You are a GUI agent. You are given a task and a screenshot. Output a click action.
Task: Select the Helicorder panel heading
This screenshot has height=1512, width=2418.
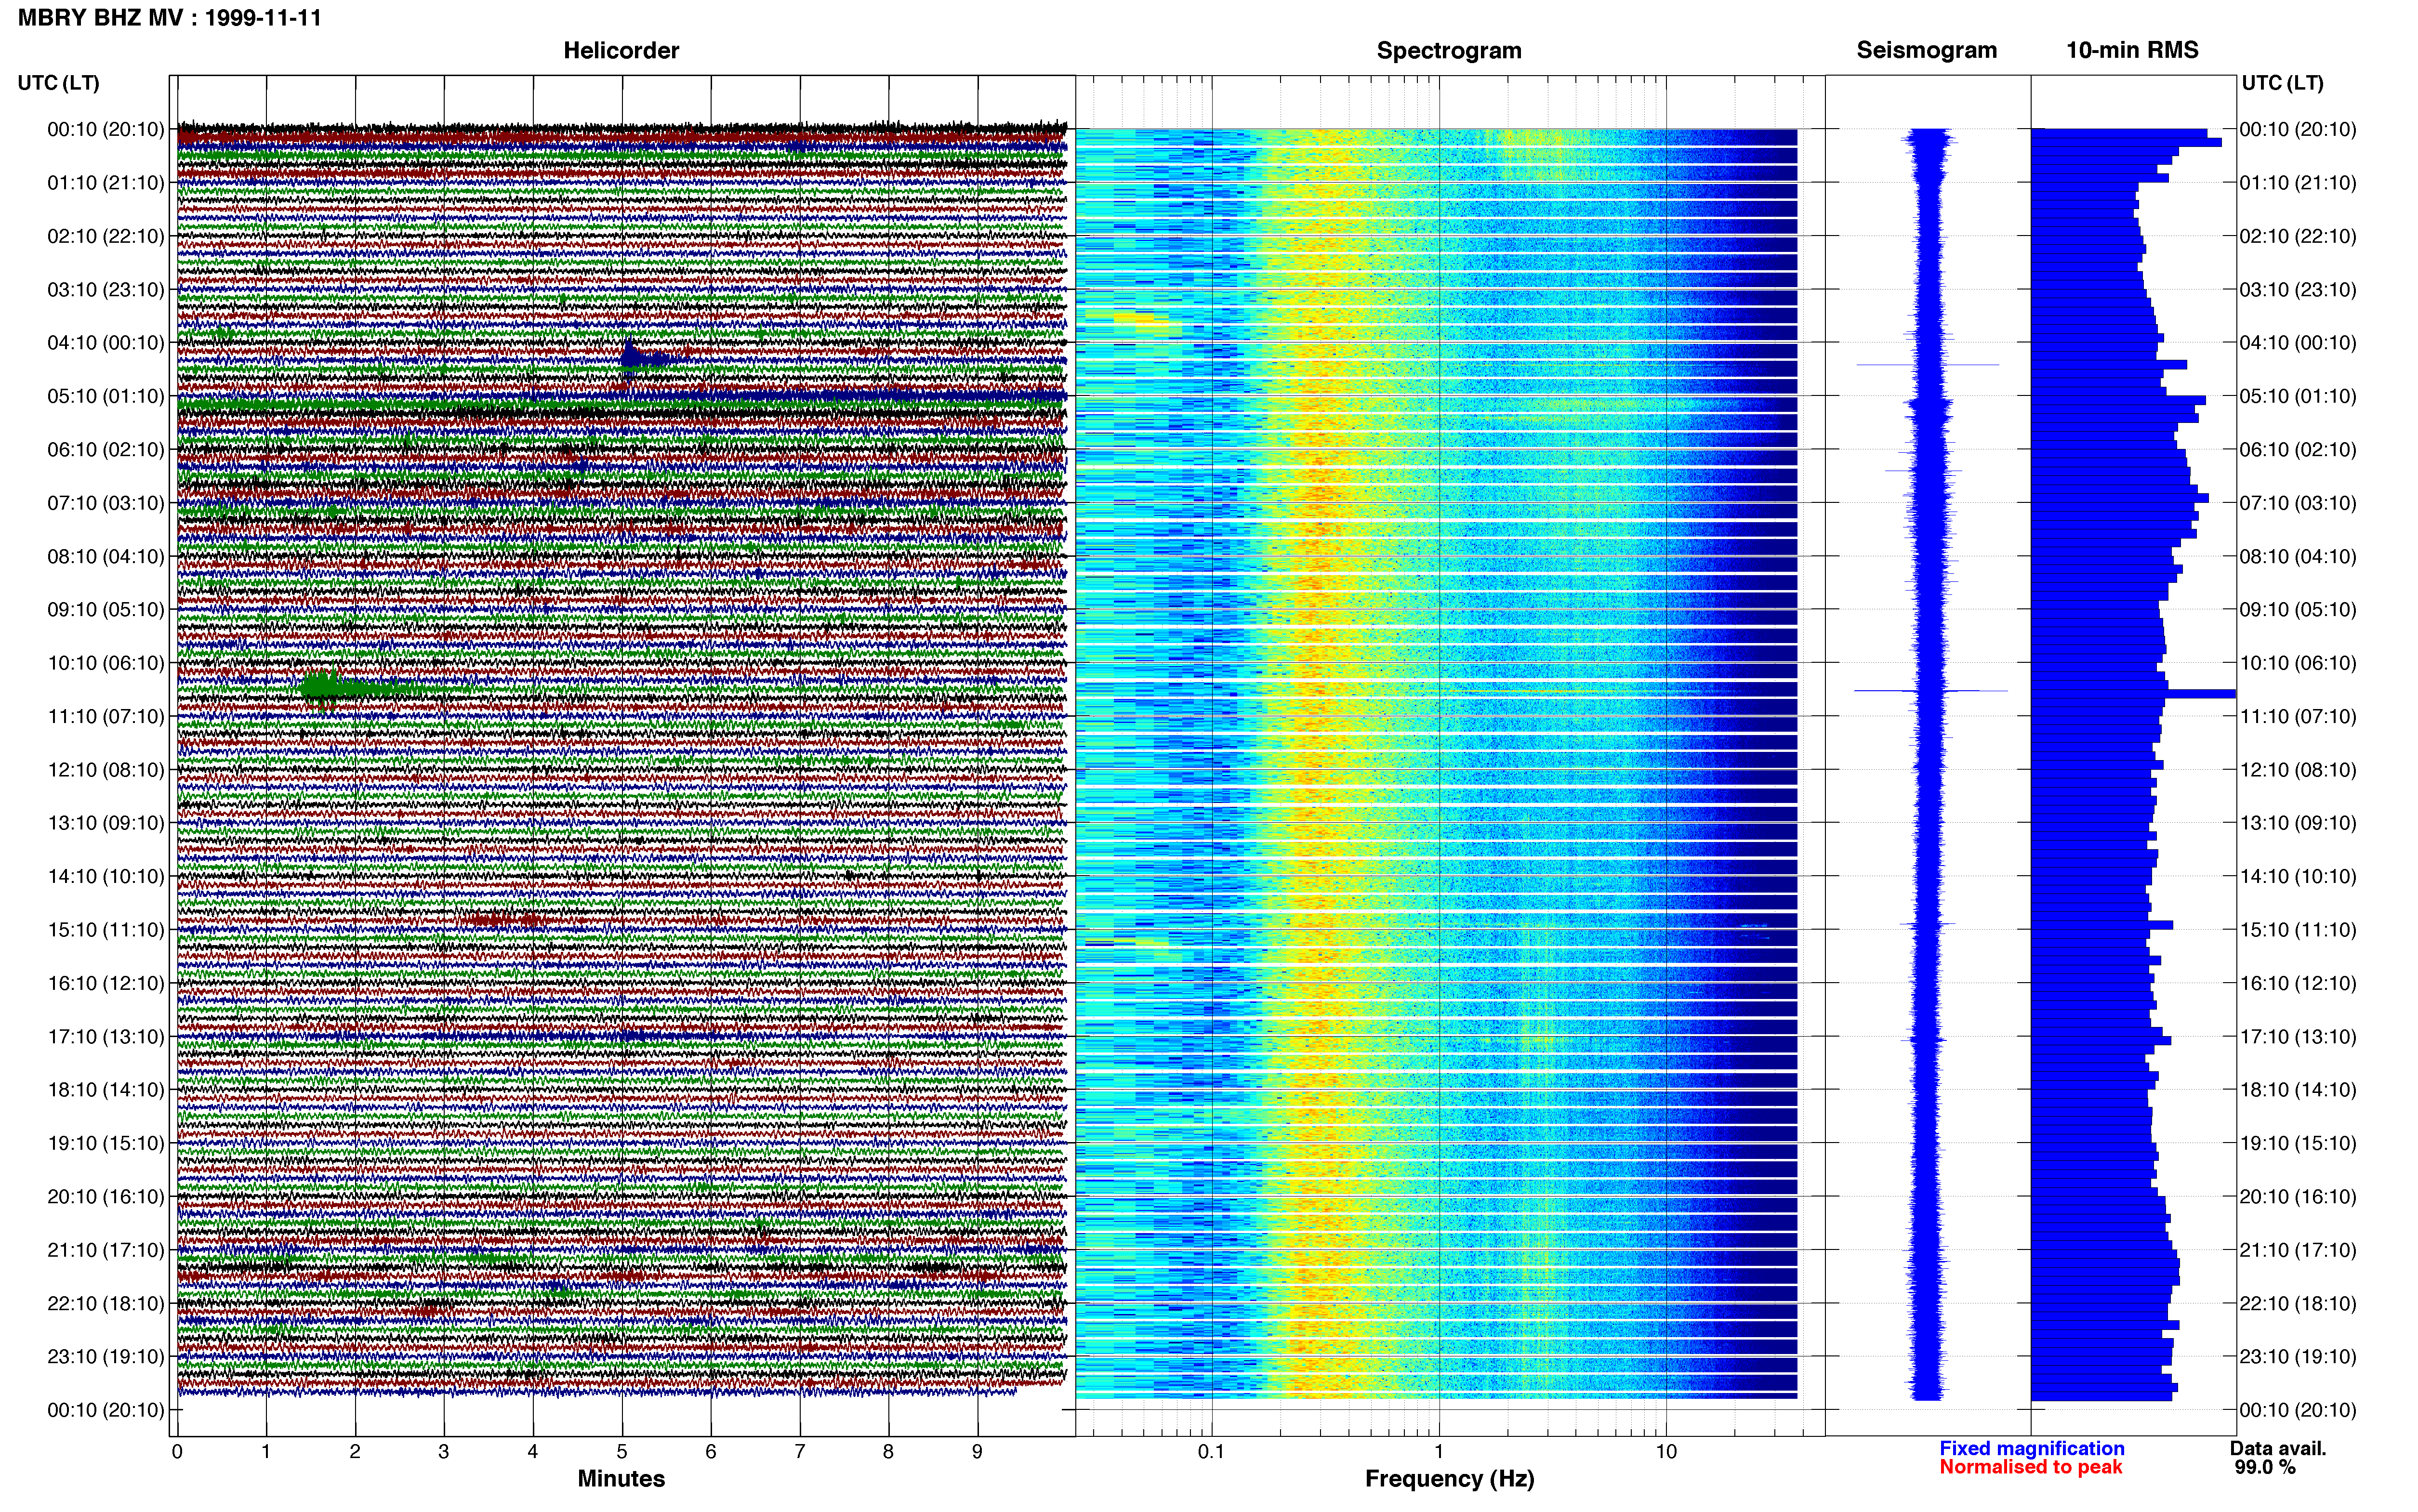pyautogui.click(x=621, y=50)
